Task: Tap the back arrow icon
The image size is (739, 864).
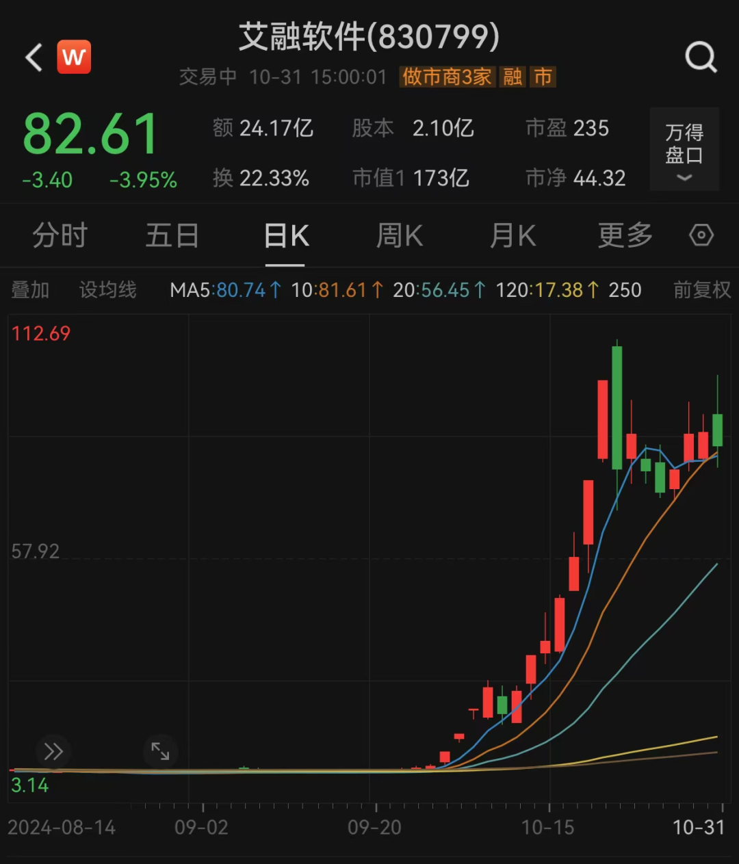Action: (34, 57)
